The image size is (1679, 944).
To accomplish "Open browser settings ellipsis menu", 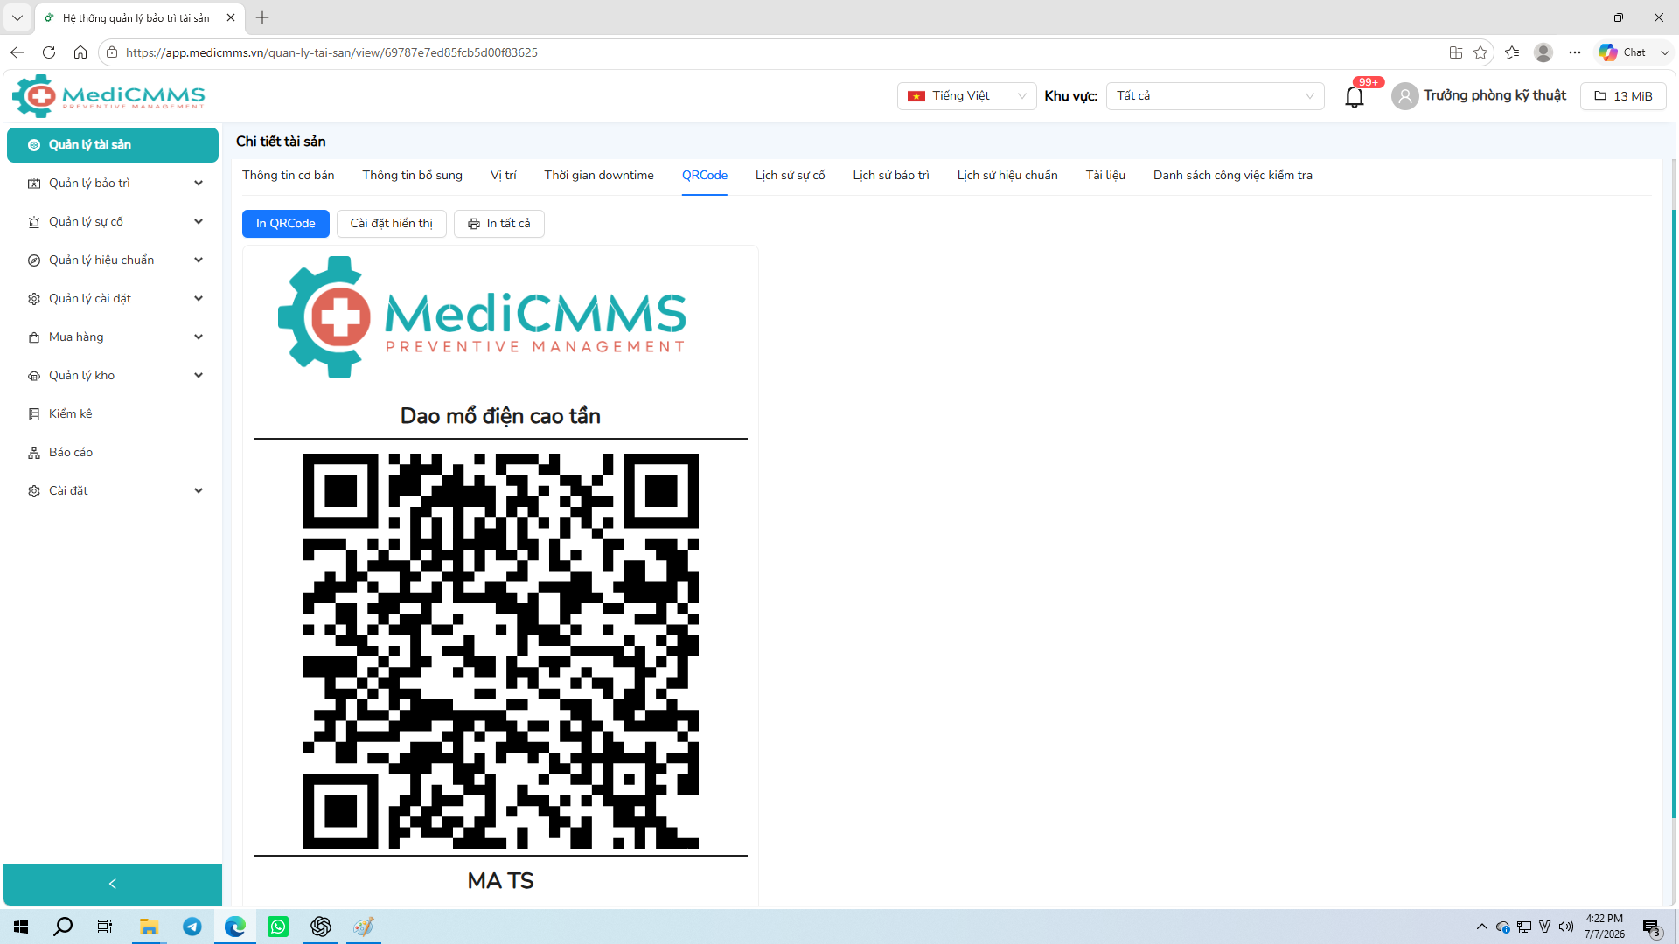I will click(1575, 52).
